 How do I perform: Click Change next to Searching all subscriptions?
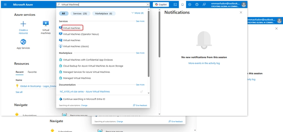click(84, 105)
